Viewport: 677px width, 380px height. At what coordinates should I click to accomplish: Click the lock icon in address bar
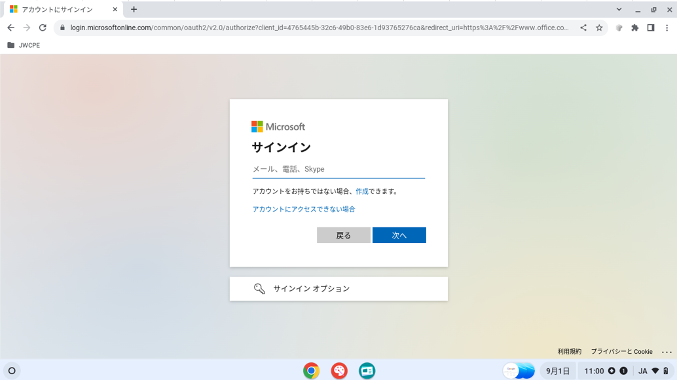click(x=63, y=28)
